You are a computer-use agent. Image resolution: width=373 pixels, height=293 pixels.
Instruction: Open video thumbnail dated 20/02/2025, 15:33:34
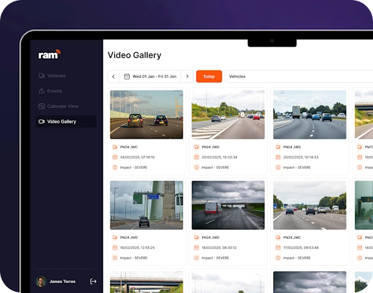[x=228, y=114]
